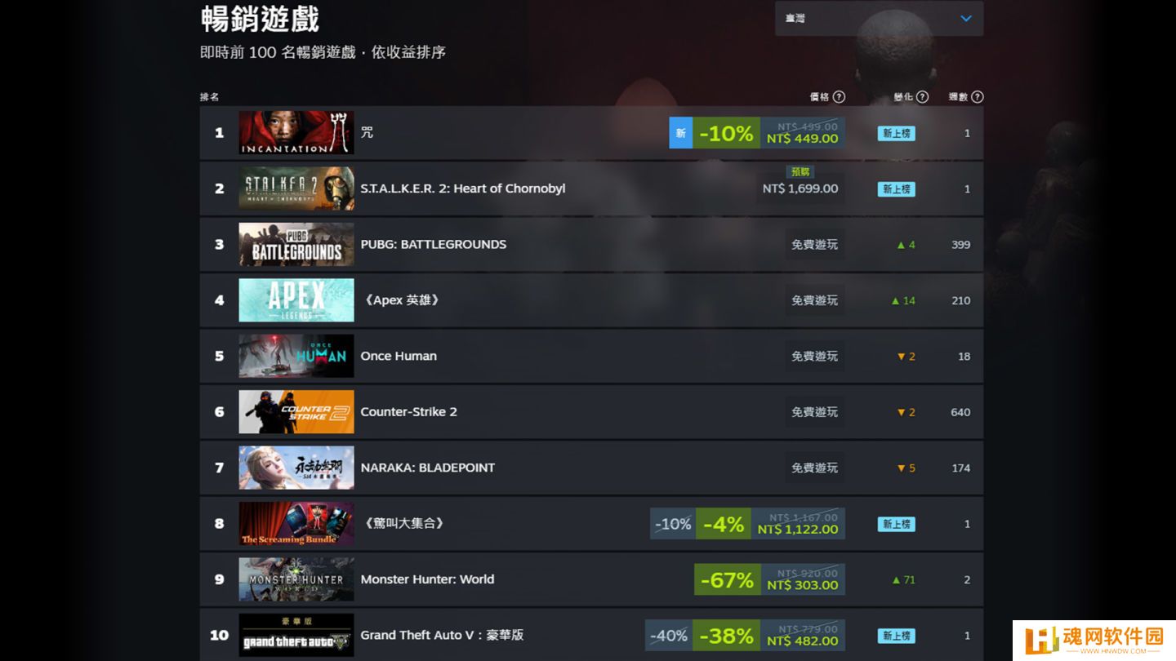Click the 新 badge on the first game
Viewport: 1176px width, 661px height.
[x=680, y=133]
